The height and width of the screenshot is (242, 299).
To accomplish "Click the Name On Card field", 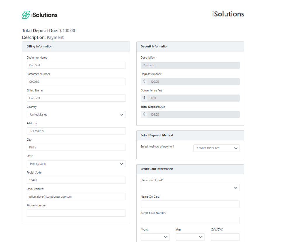I will tap(190, 204).
